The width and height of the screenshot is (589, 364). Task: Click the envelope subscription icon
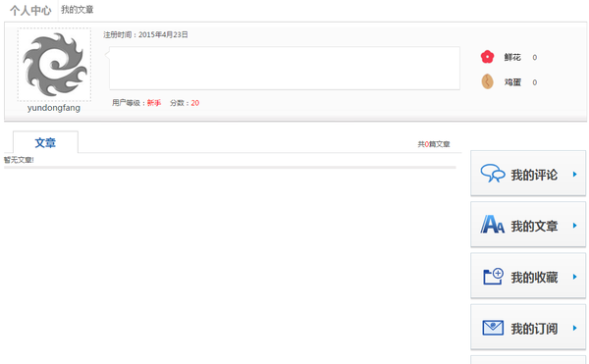pos(493,328)
